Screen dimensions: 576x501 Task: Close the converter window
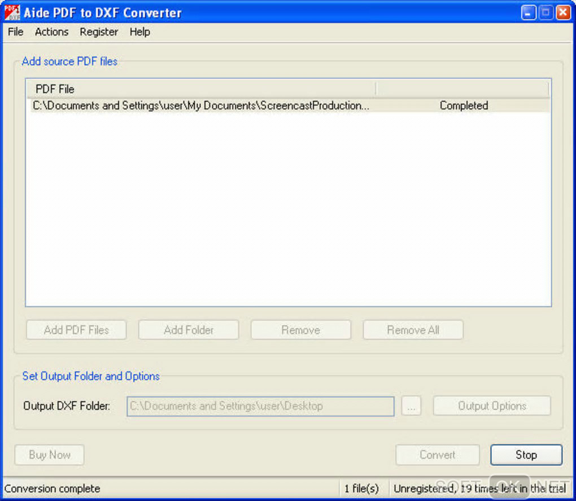click(563, 13)
